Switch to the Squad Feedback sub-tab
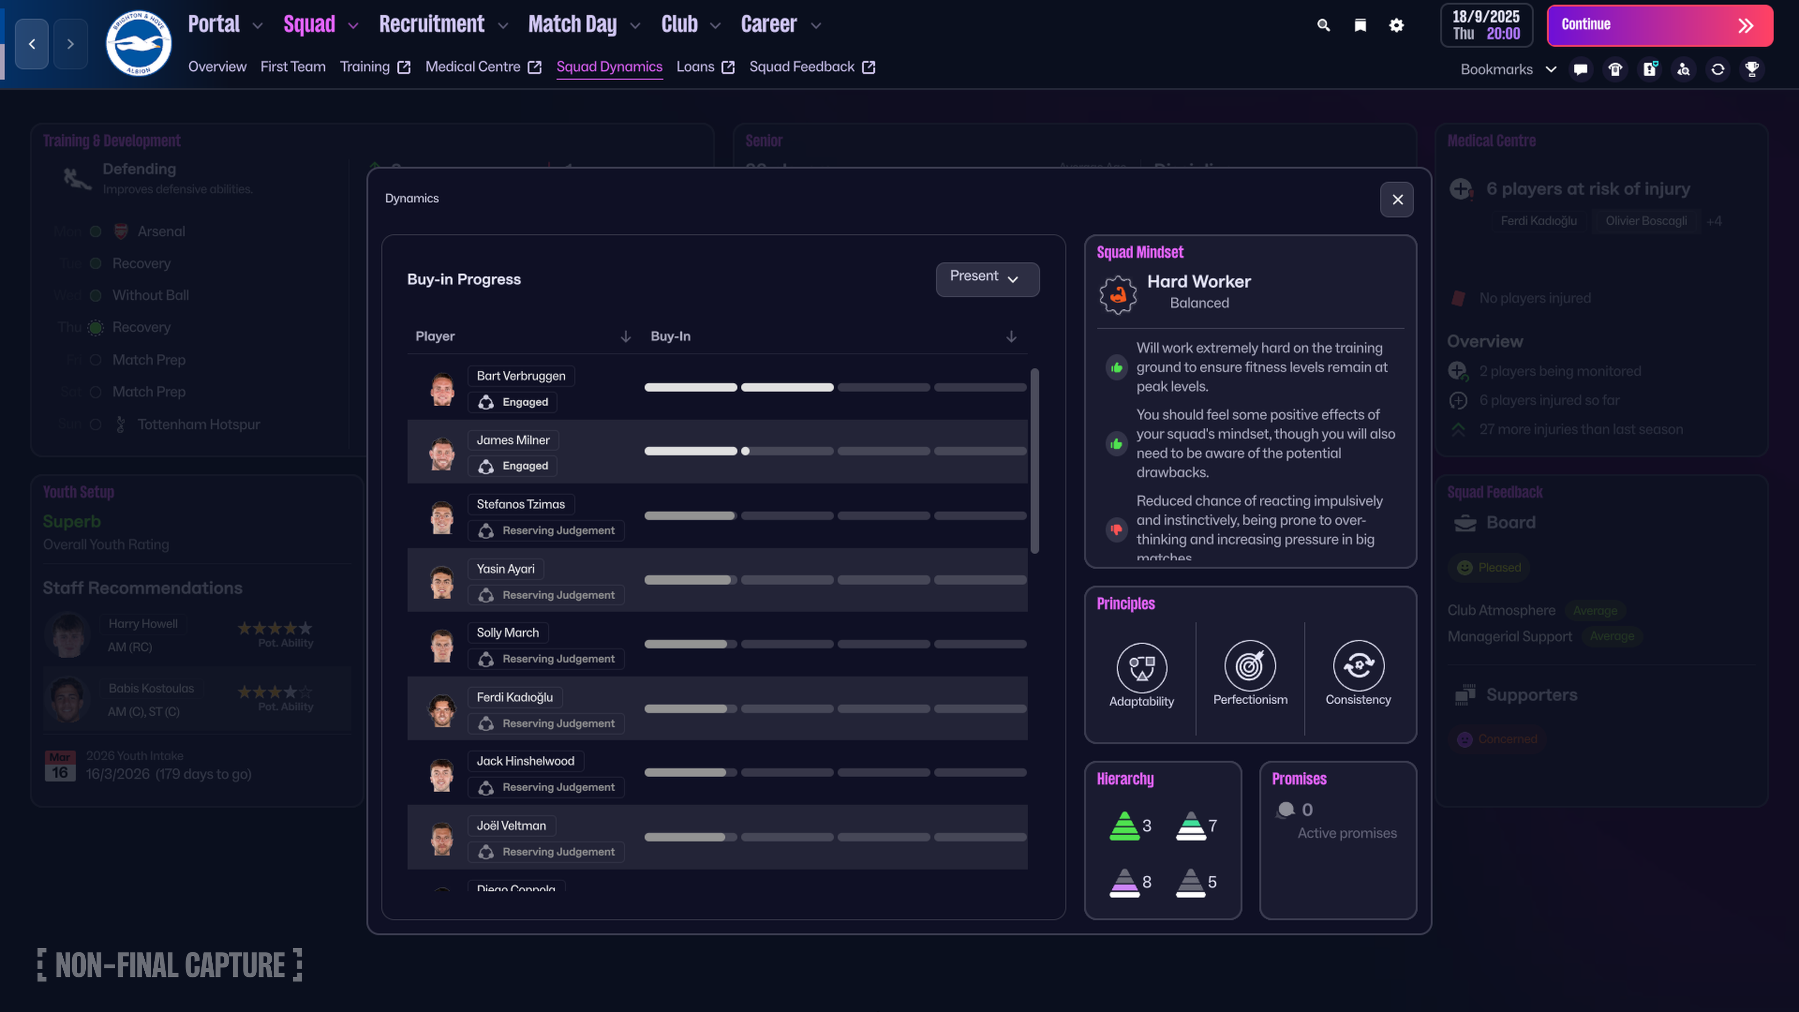Viewport: 1799px width, 1012px height. 801,67
